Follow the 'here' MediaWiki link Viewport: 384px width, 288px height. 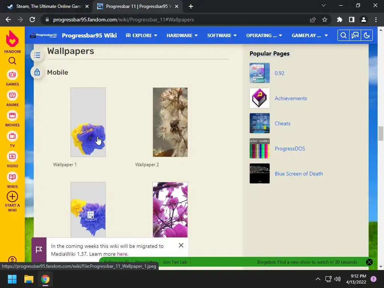point(122,254)
